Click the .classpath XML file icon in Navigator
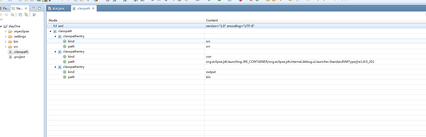Viewport: 426px width, 137px height. click(10, 52)
